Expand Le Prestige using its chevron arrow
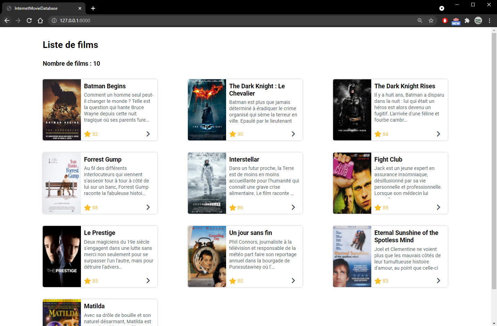 (x=148, y=280)
